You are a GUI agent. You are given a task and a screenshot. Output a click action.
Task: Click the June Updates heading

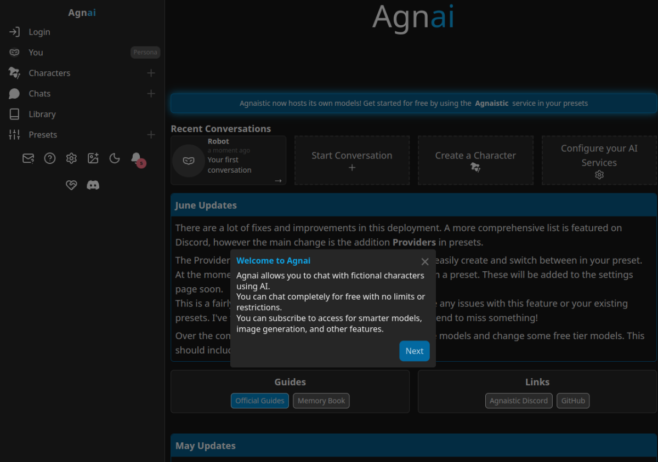(x=206, y=206)
